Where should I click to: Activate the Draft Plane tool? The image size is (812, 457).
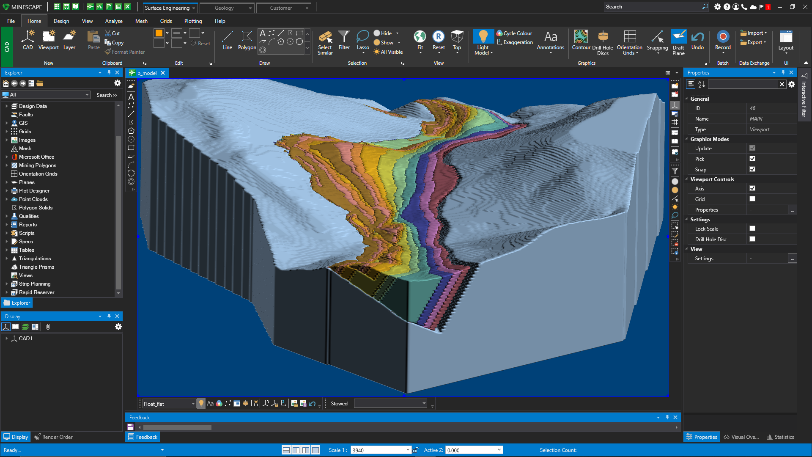point(678,37)
